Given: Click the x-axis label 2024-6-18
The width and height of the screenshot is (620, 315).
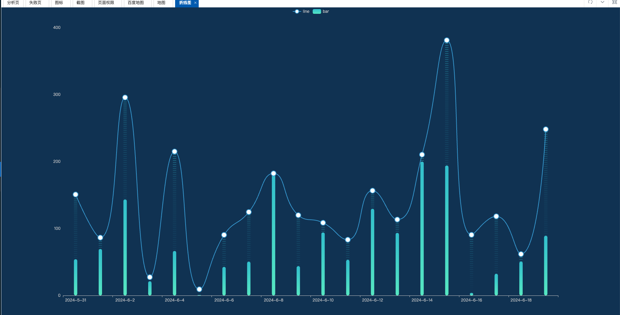Looking at the screenshot, I should pos(521,300).
